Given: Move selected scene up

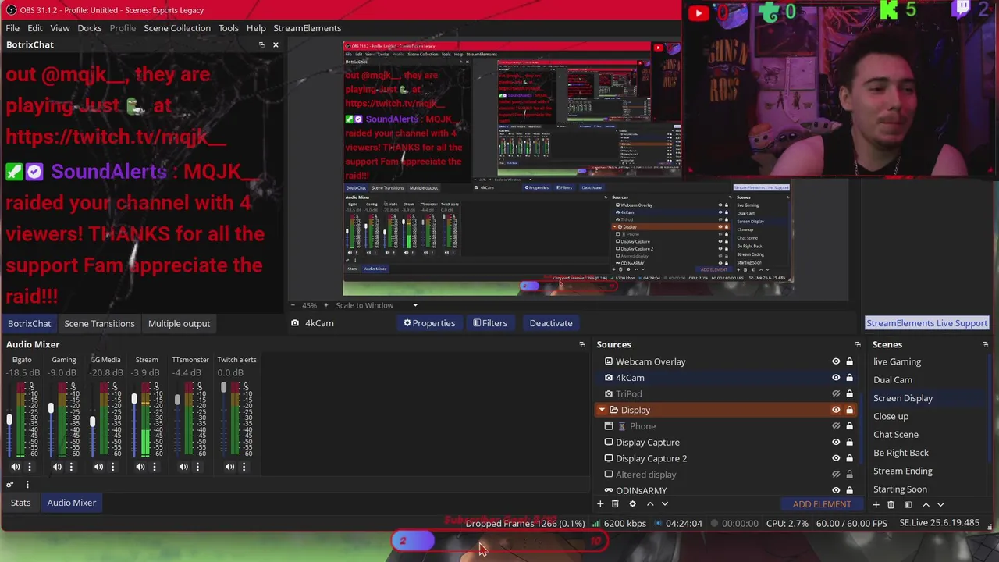Looking at the screenshot, I should click(x=926, y=505).
